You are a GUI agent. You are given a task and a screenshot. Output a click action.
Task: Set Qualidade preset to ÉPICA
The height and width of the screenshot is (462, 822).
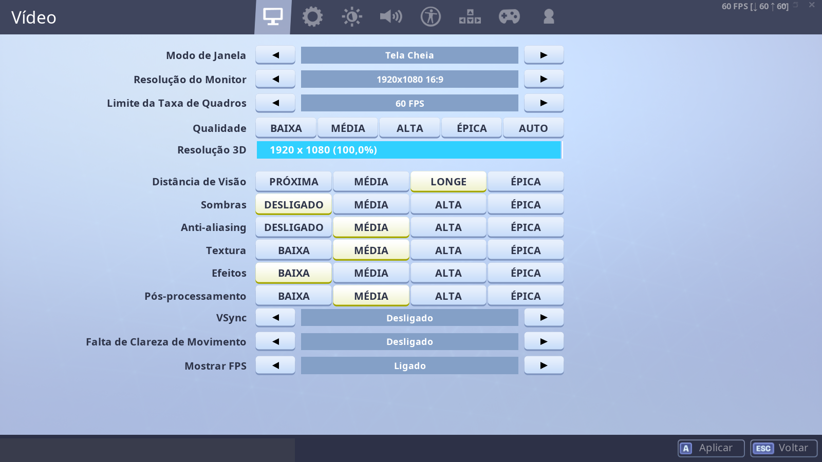(472, 128)
